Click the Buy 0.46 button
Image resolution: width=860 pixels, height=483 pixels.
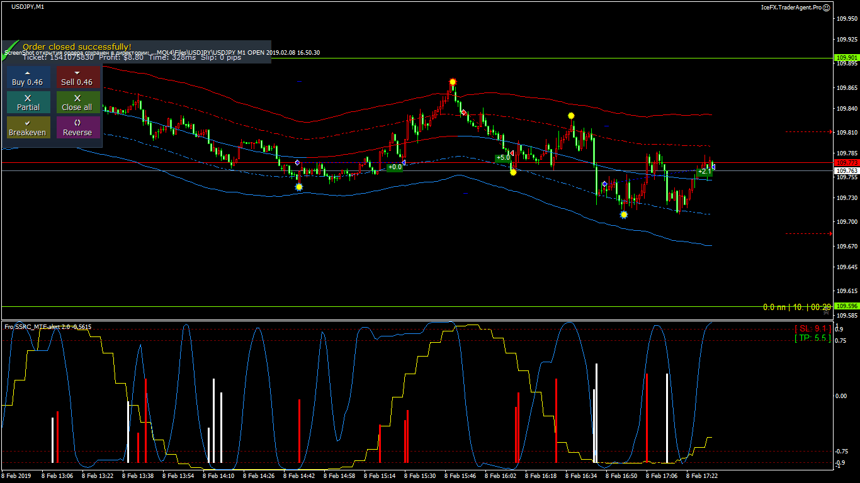tap(28, 77)
